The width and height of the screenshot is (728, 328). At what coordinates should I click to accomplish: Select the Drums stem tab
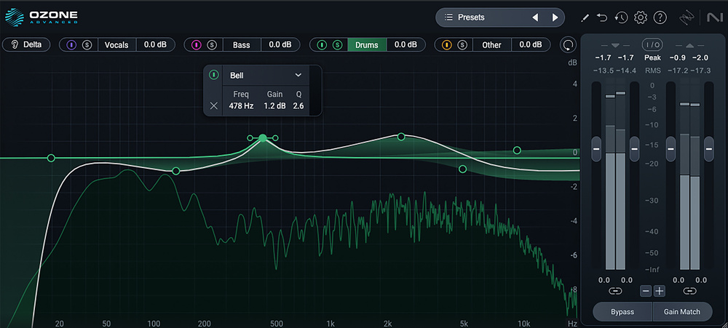pos(367,45)
